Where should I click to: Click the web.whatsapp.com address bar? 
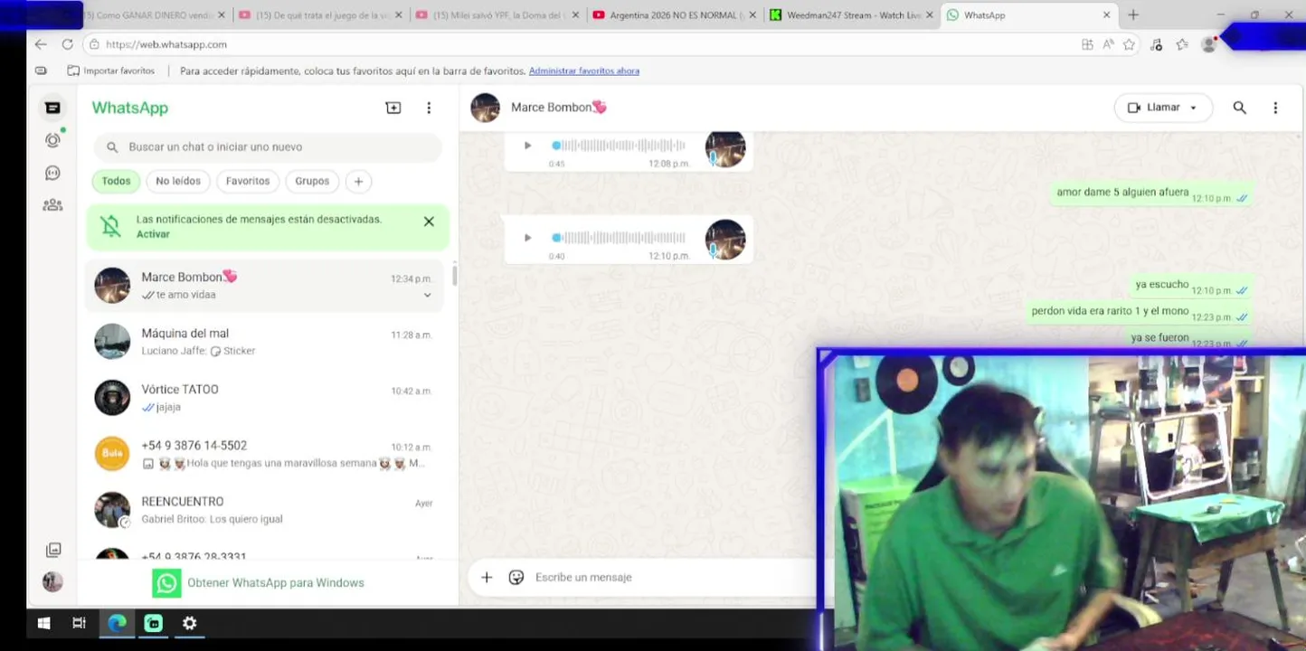(166, 44)
